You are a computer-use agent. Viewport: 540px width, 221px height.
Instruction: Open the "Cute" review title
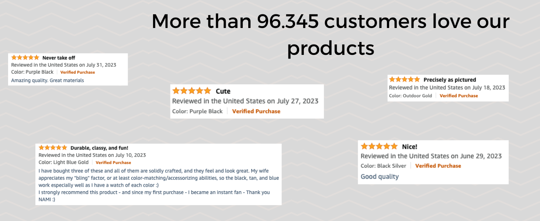(x=223, y=91)
